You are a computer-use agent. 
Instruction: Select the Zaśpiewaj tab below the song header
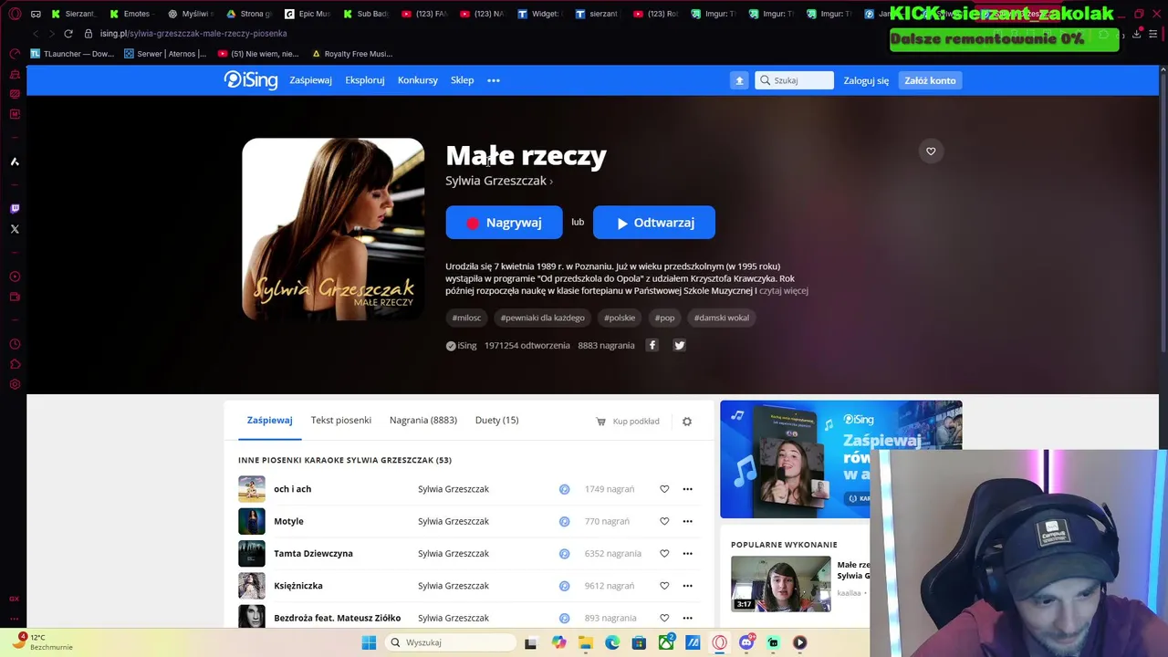pos(269,420)
